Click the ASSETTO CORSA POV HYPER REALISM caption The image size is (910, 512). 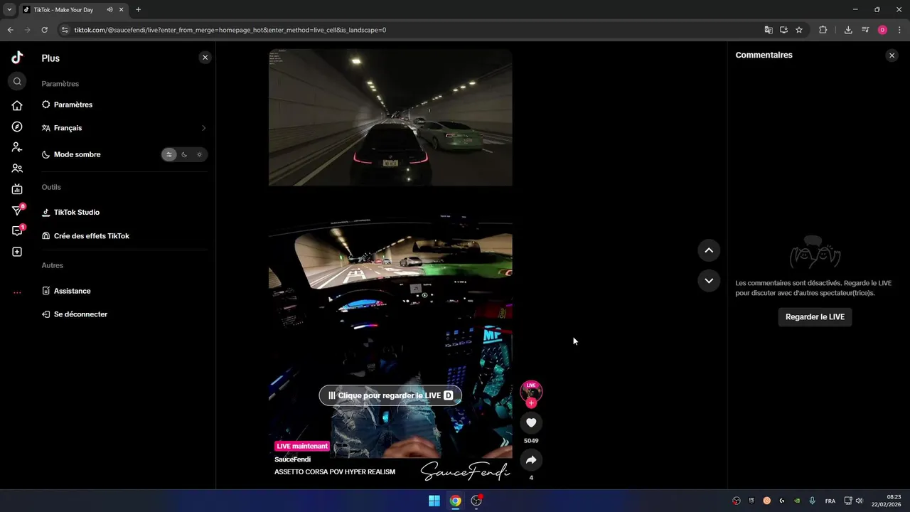point(335,471)
